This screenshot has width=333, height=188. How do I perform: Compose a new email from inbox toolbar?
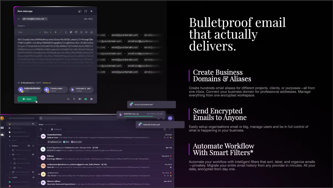tap(56, 129)
